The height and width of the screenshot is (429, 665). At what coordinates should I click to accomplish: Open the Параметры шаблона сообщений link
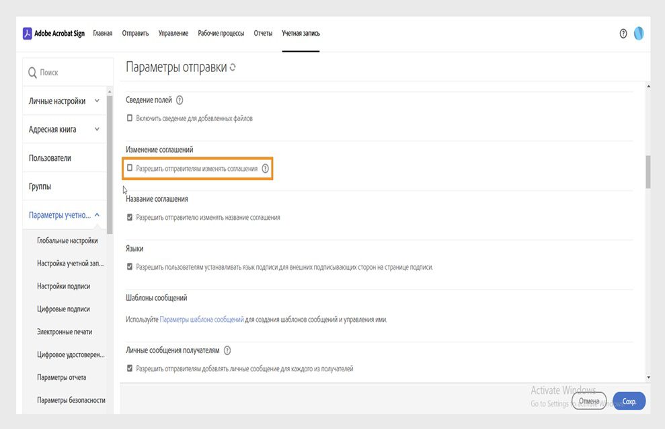coord(202,319)
